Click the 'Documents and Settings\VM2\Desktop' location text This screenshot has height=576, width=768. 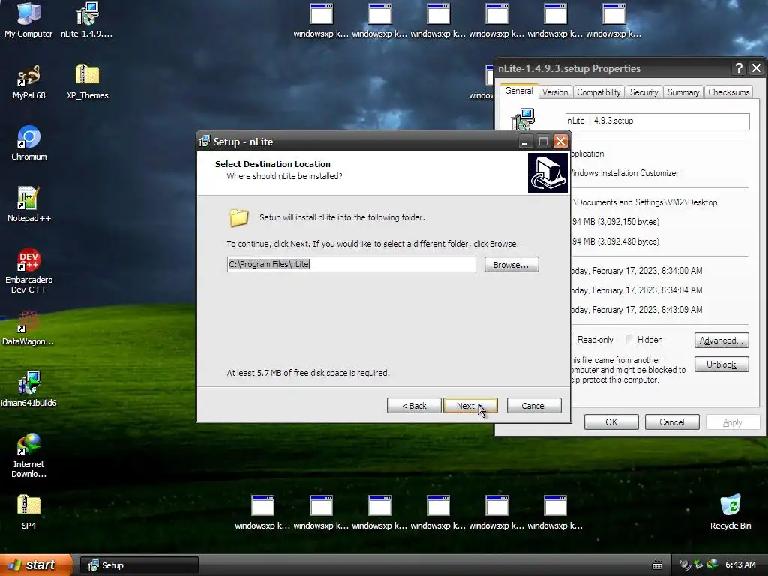coord(644,202)
